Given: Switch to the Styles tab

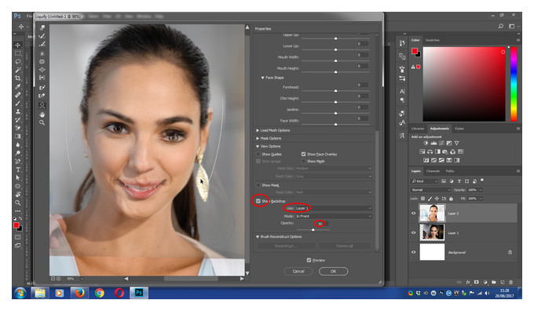Looking at the screenshot, I should 459,129.
